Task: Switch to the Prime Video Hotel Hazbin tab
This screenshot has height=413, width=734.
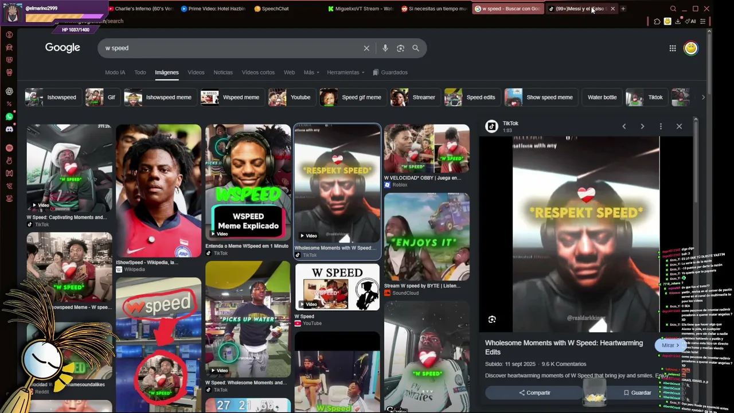Action: [213, 9]
